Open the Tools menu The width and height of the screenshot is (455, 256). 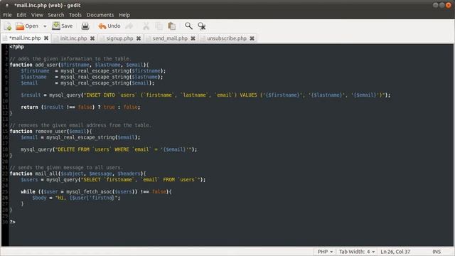point(75,15)
